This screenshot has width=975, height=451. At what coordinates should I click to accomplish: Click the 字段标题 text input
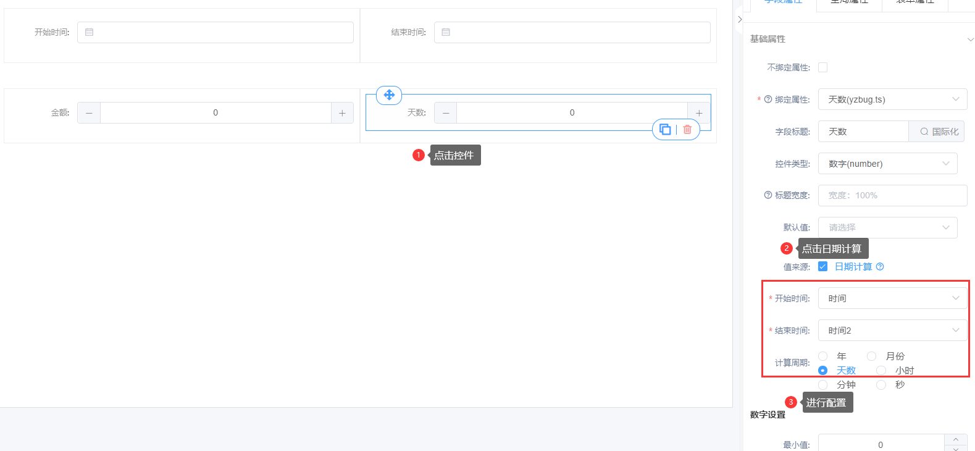coord(863,132)
